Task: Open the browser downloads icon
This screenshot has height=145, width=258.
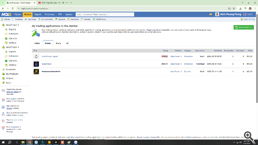Action: [x=240, y=8]
